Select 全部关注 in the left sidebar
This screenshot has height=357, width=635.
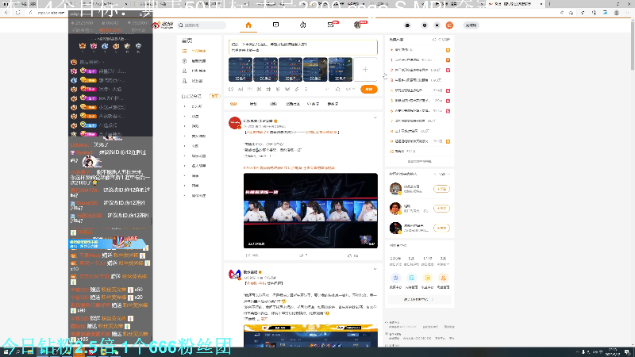[198, 51]
